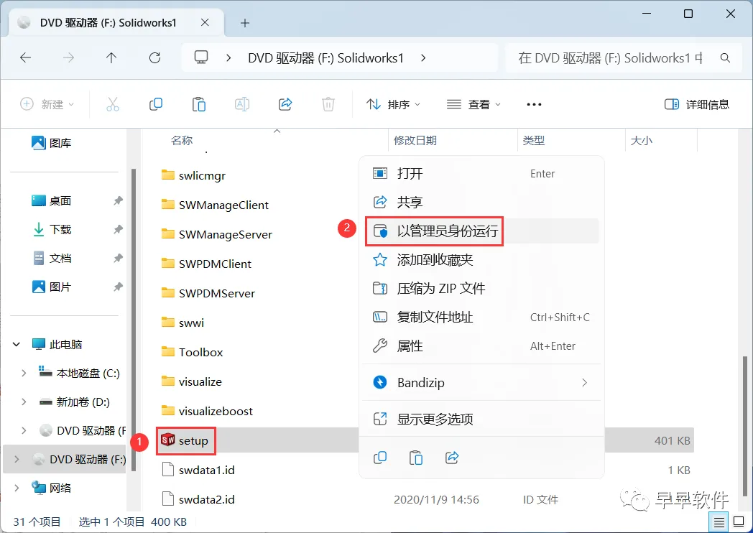Click 打开 in context menu

click(481, 173)
